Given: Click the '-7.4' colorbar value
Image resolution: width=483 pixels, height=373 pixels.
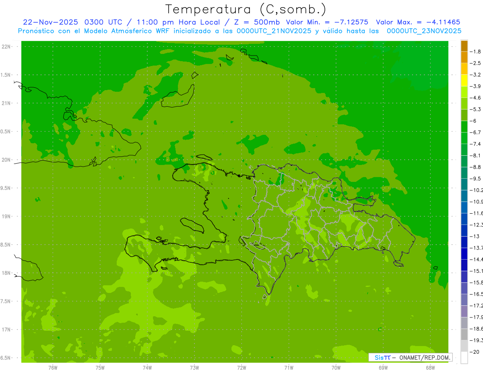Looking at the screenshot, I should tap(476, 144).
